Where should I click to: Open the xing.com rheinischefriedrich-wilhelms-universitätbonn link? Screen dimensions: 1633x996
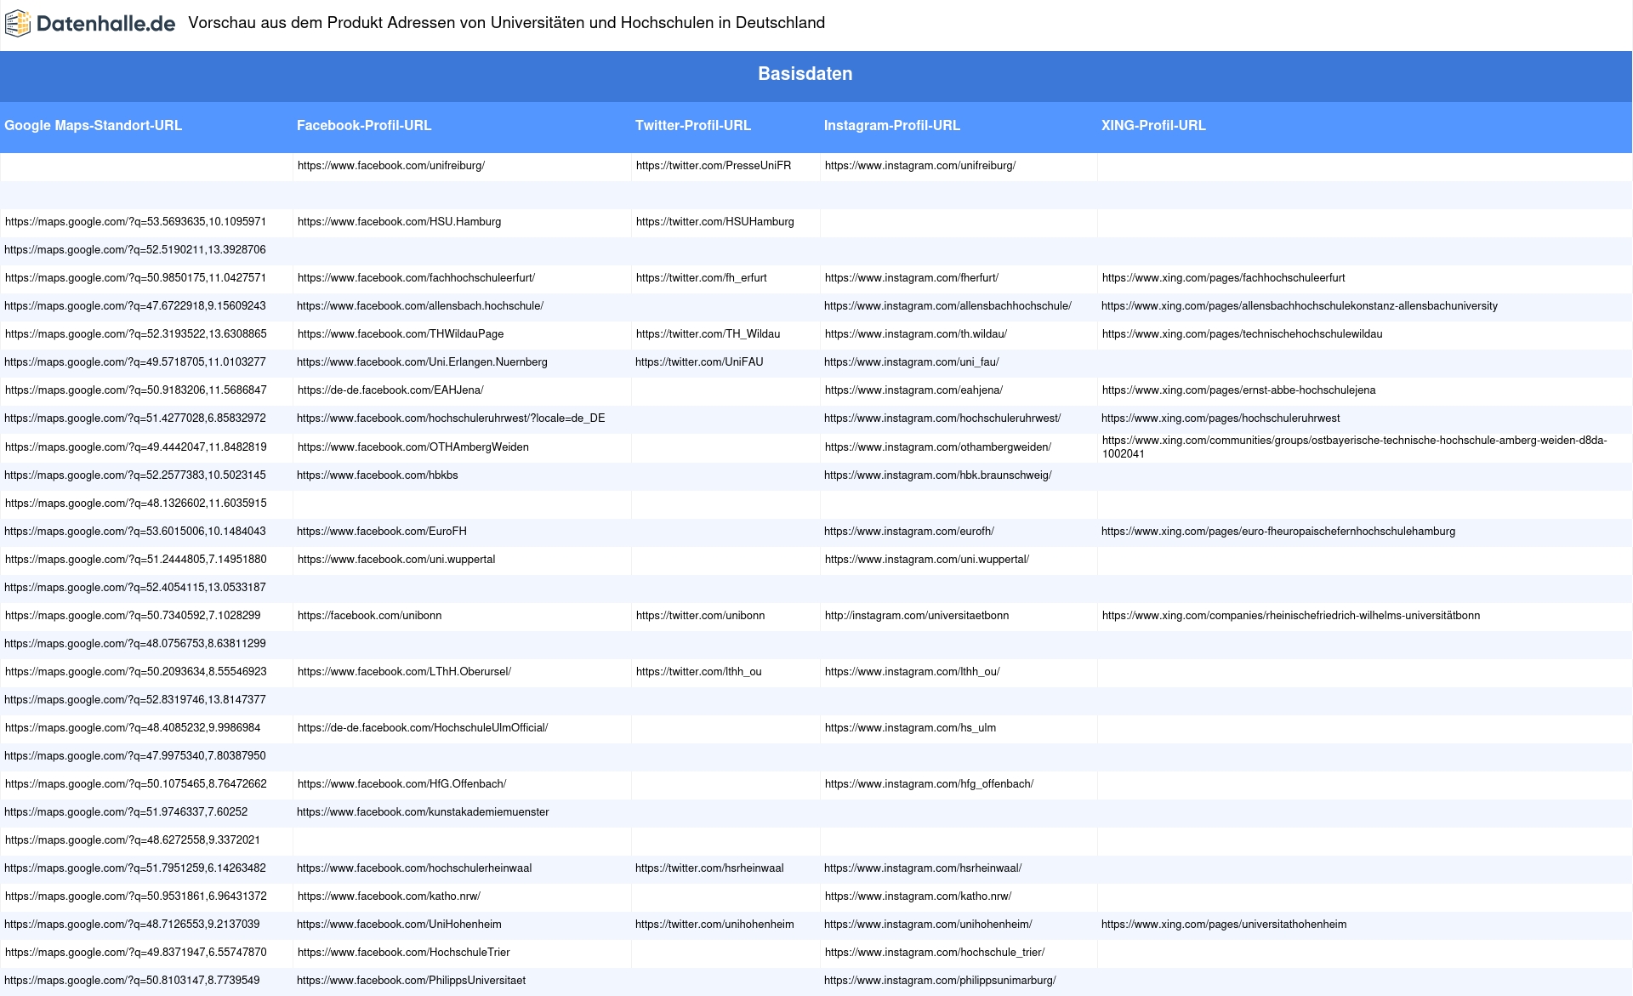point(1291,616)
